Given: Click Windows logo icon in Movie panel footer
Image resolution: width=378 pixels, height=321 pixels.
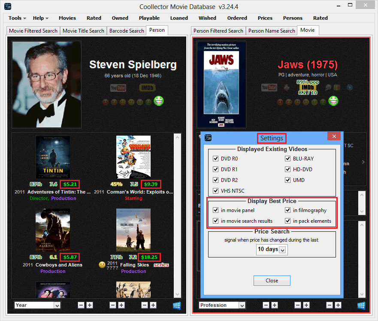Looking at the screenshot, I should [x=361, y=306].
